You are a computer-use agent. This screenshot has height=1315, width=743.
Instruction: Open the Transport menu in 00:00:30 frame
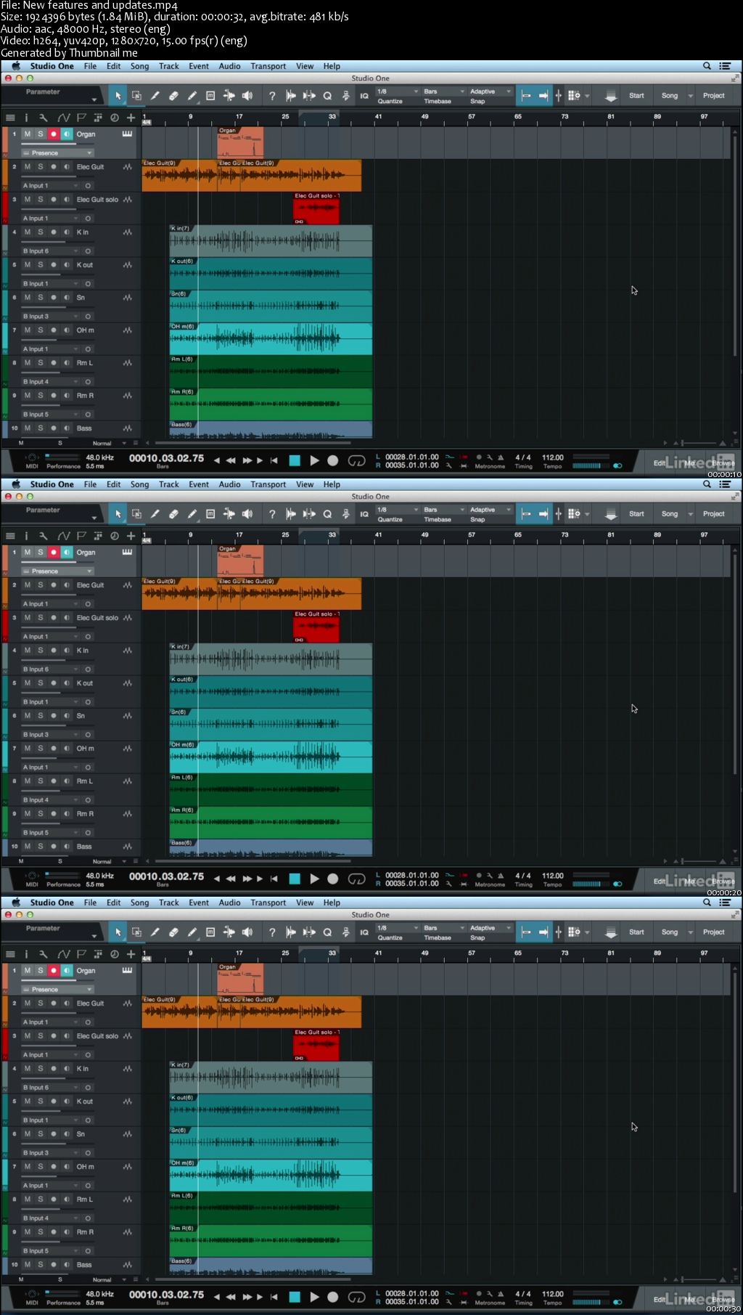pyautogui.click(x=268, y=903)
